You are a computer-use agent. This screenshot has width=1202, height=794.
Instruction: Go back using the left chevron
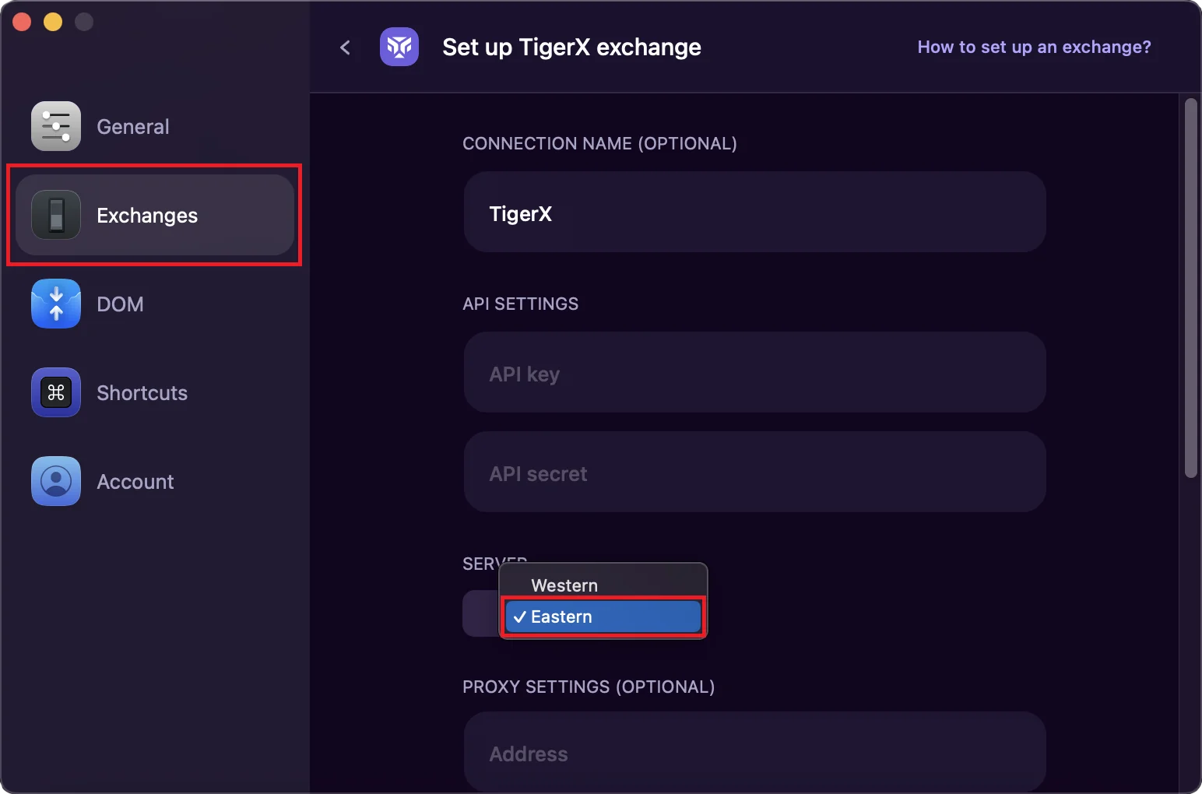click(346, 47)
